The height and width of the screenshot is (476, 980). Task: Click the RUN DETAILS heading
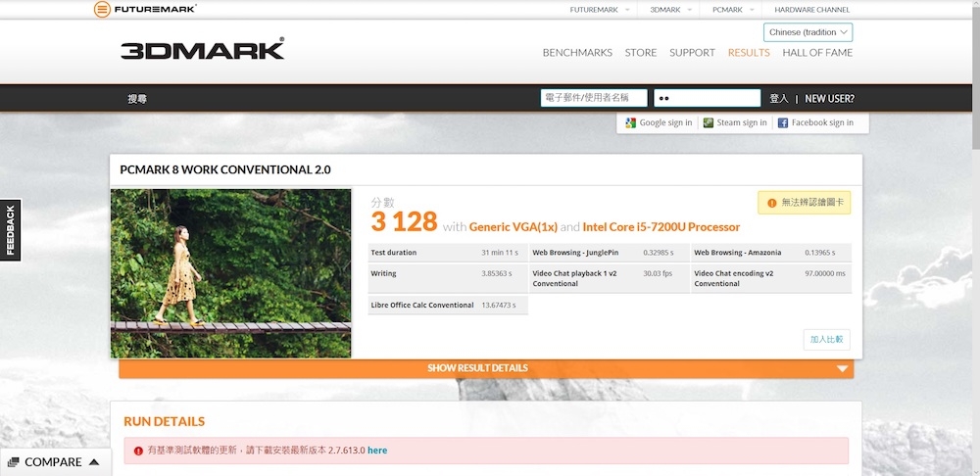[x=165, y=422]
